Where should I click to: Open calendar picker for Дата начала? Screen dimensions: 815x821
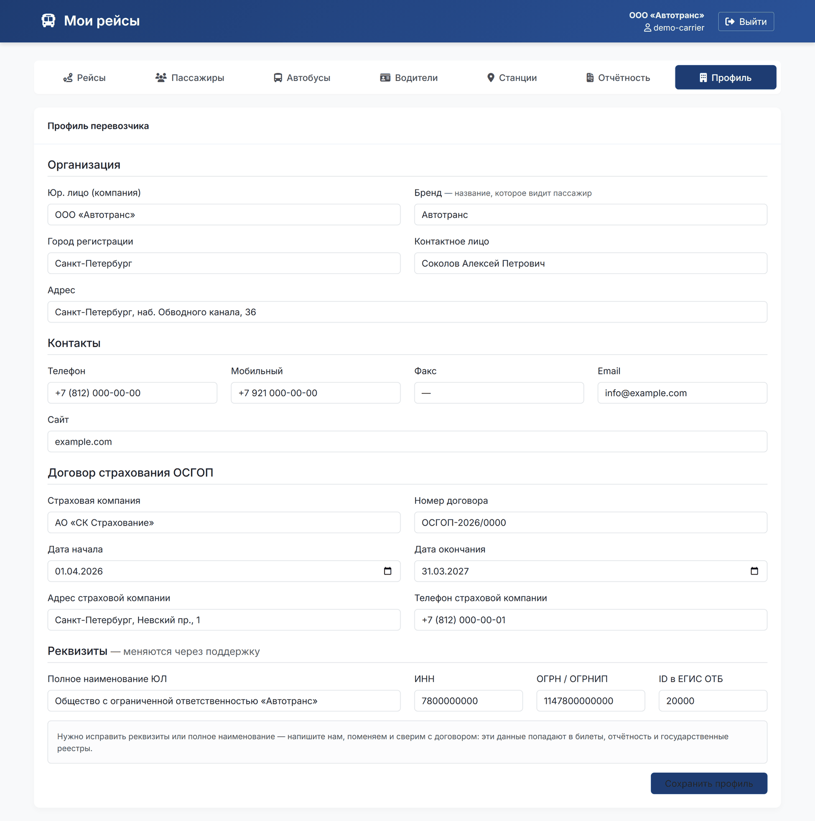click(x=388, y=571)
